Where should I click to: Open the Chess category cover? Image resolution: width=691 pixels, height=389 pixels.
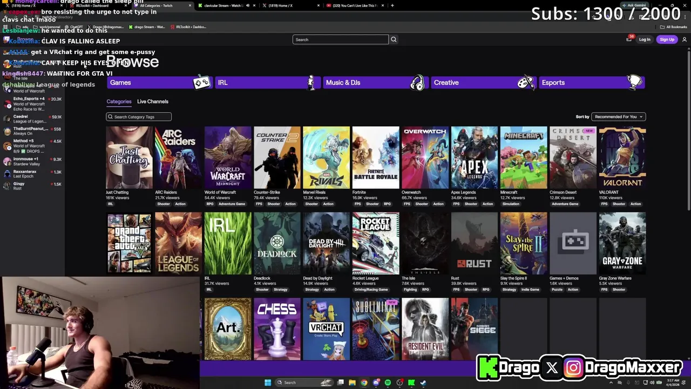click(x=277, y=329)
